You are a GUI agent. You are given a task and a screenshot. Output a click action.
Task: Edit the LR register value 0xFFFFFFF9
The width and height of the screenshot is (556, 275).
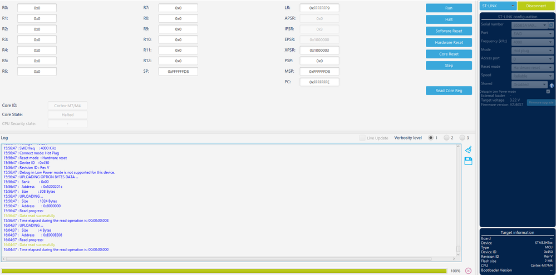pos(319,8)
